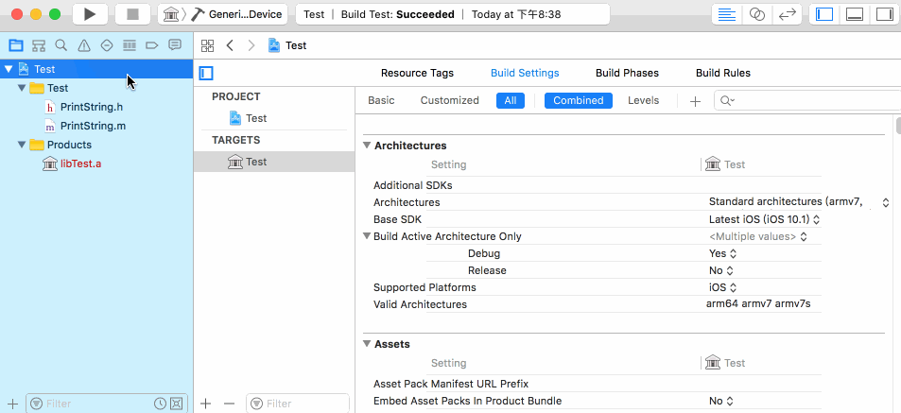Switch to the Build Phases tab
The width and height of the screenshot is (901, 413).
click(x=627, y=73)
